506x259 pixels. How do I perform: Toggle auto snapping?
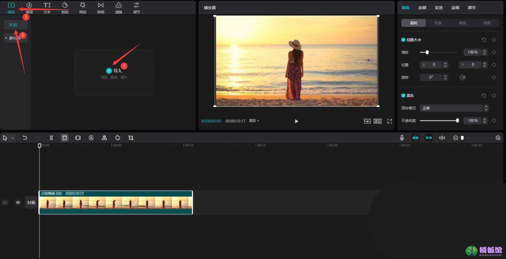tap(429, 138)
